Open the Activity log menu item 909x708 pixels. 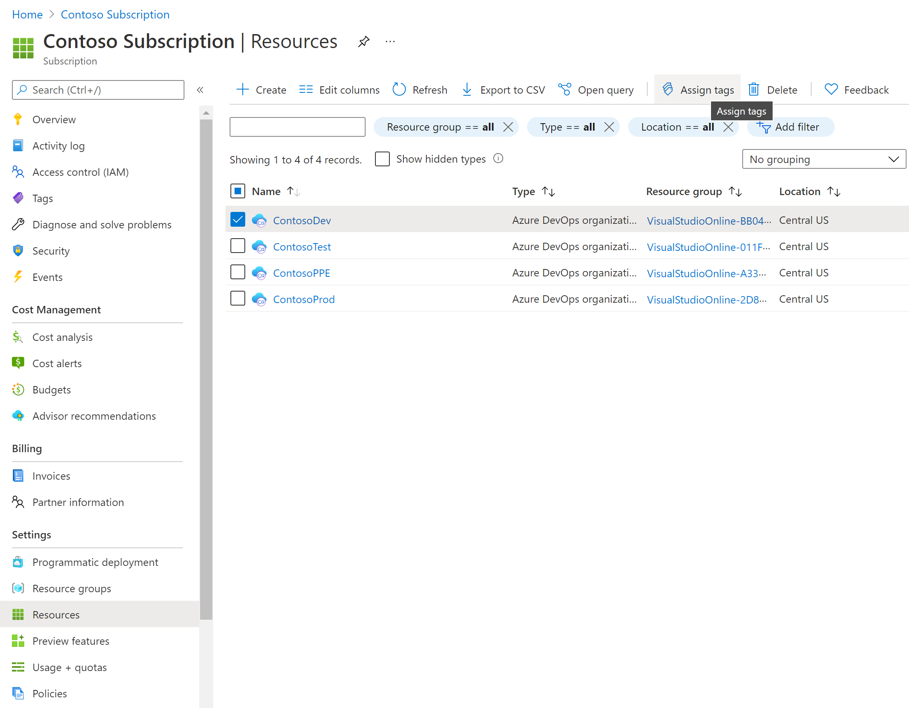pyautogui.click(x=58, y=145)
